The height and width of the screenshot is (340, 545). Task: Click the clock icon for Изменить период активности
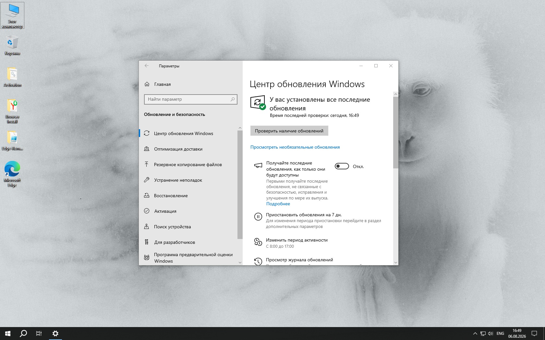[x=258, y=242]
